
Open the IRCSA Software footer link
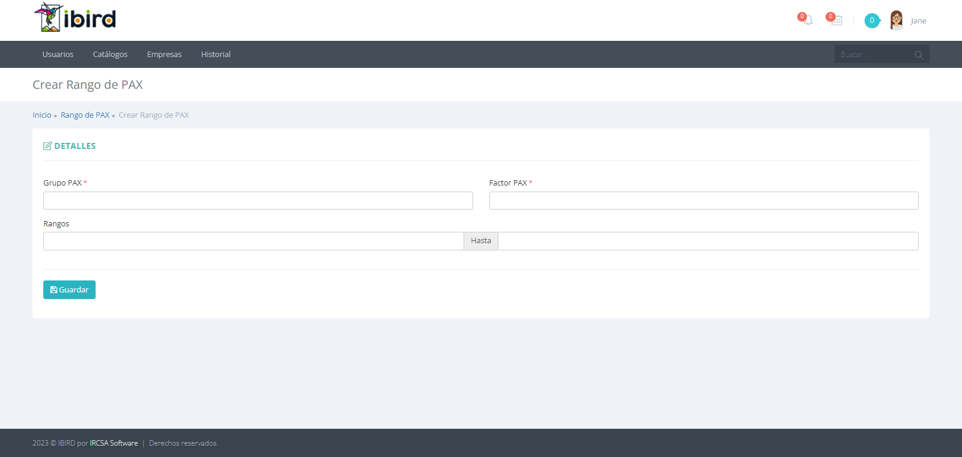(114, 443)
